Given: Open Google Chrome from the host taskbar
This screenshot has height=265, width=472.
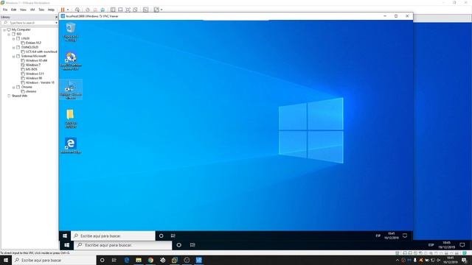Looking at the screenshot, I should click(150, 260).
